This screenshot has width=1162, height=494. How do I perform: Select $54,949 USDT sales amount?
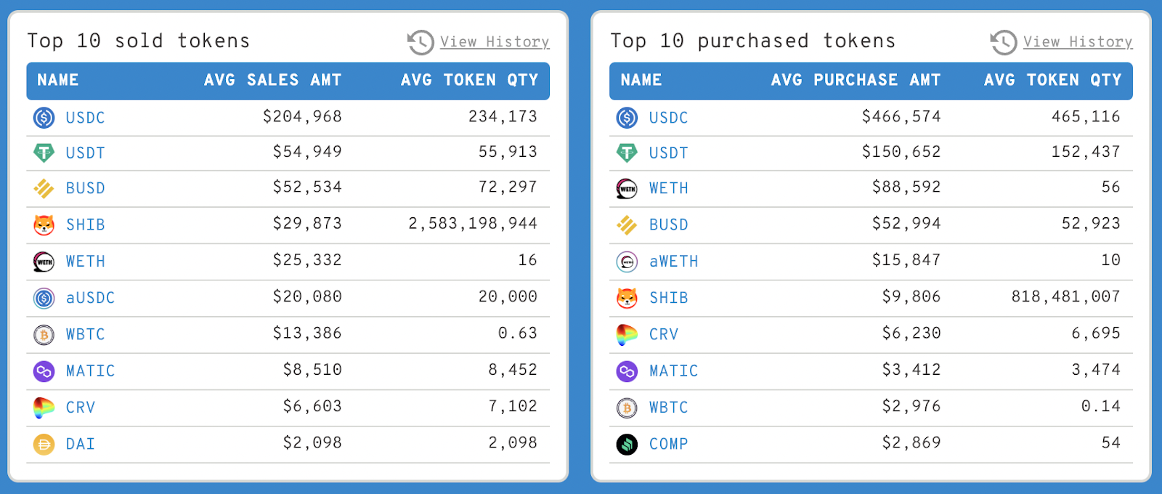click(x=307, y=152)
